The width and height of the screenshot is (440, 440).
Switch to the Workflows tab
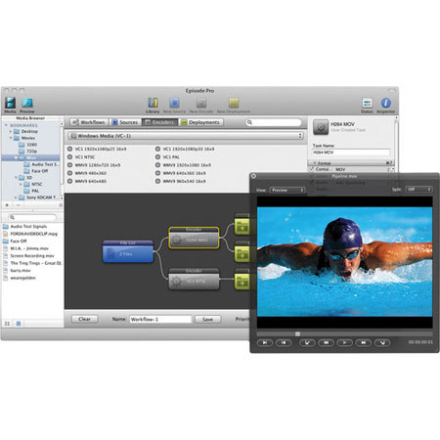[x=89, y=122]
